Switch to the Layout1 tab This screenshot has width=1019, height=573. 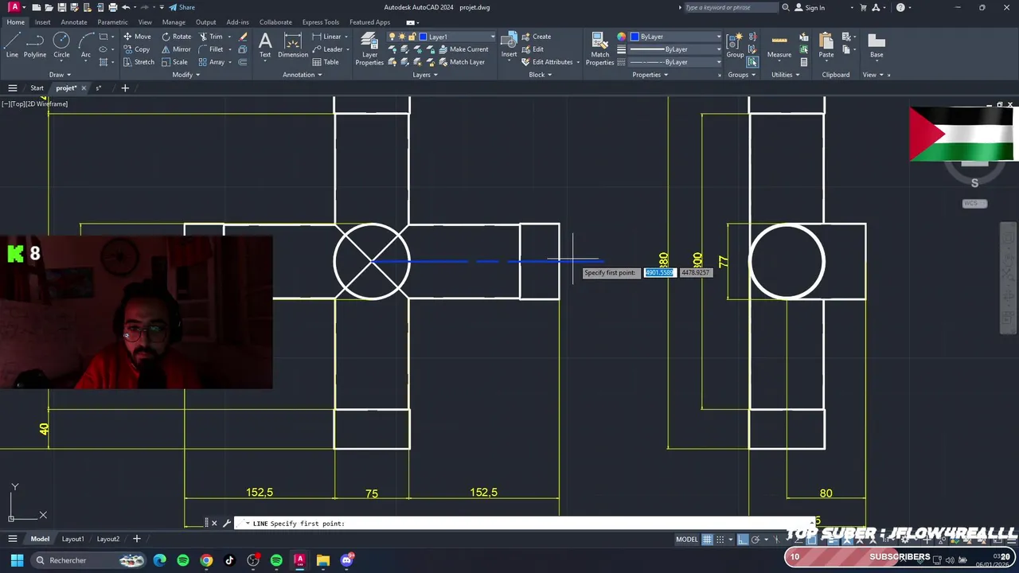[x=72, y=539]
